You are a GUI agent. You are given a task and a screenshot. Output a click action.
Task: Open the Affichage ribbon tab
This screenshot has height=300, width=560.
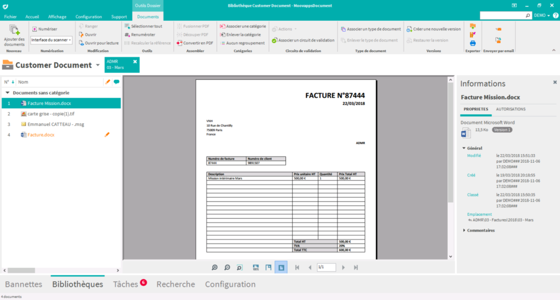(x=57, y=17)
